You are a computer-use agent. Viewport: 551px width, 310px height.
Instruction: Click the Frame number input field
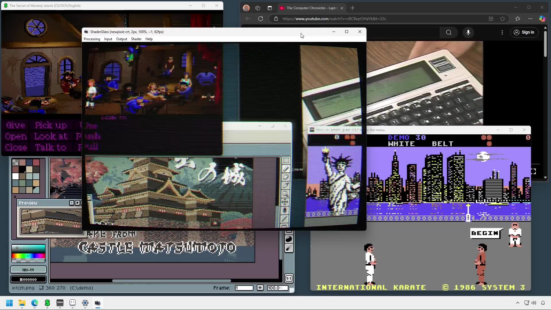click(x=244, y=288)
